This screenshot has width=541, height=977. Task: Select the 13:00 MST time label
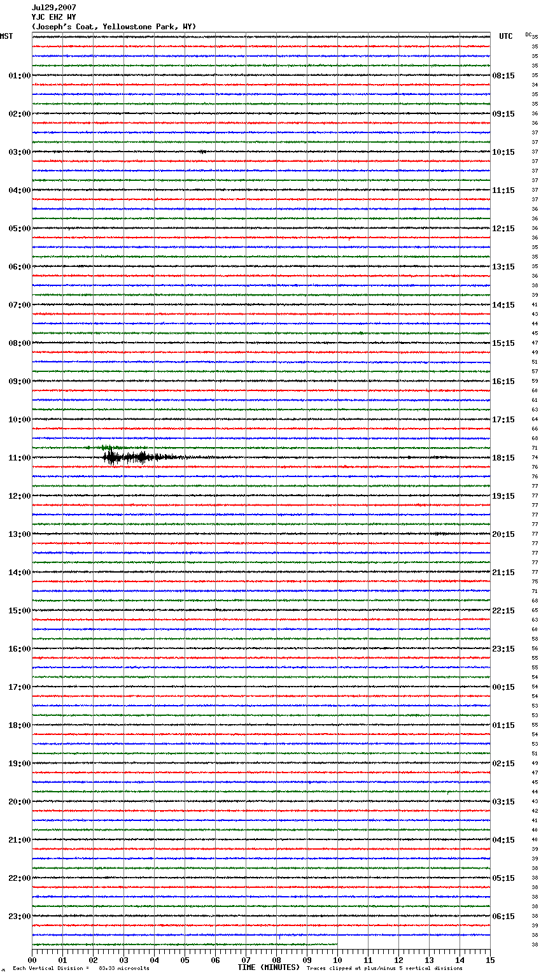pos(20,534)
